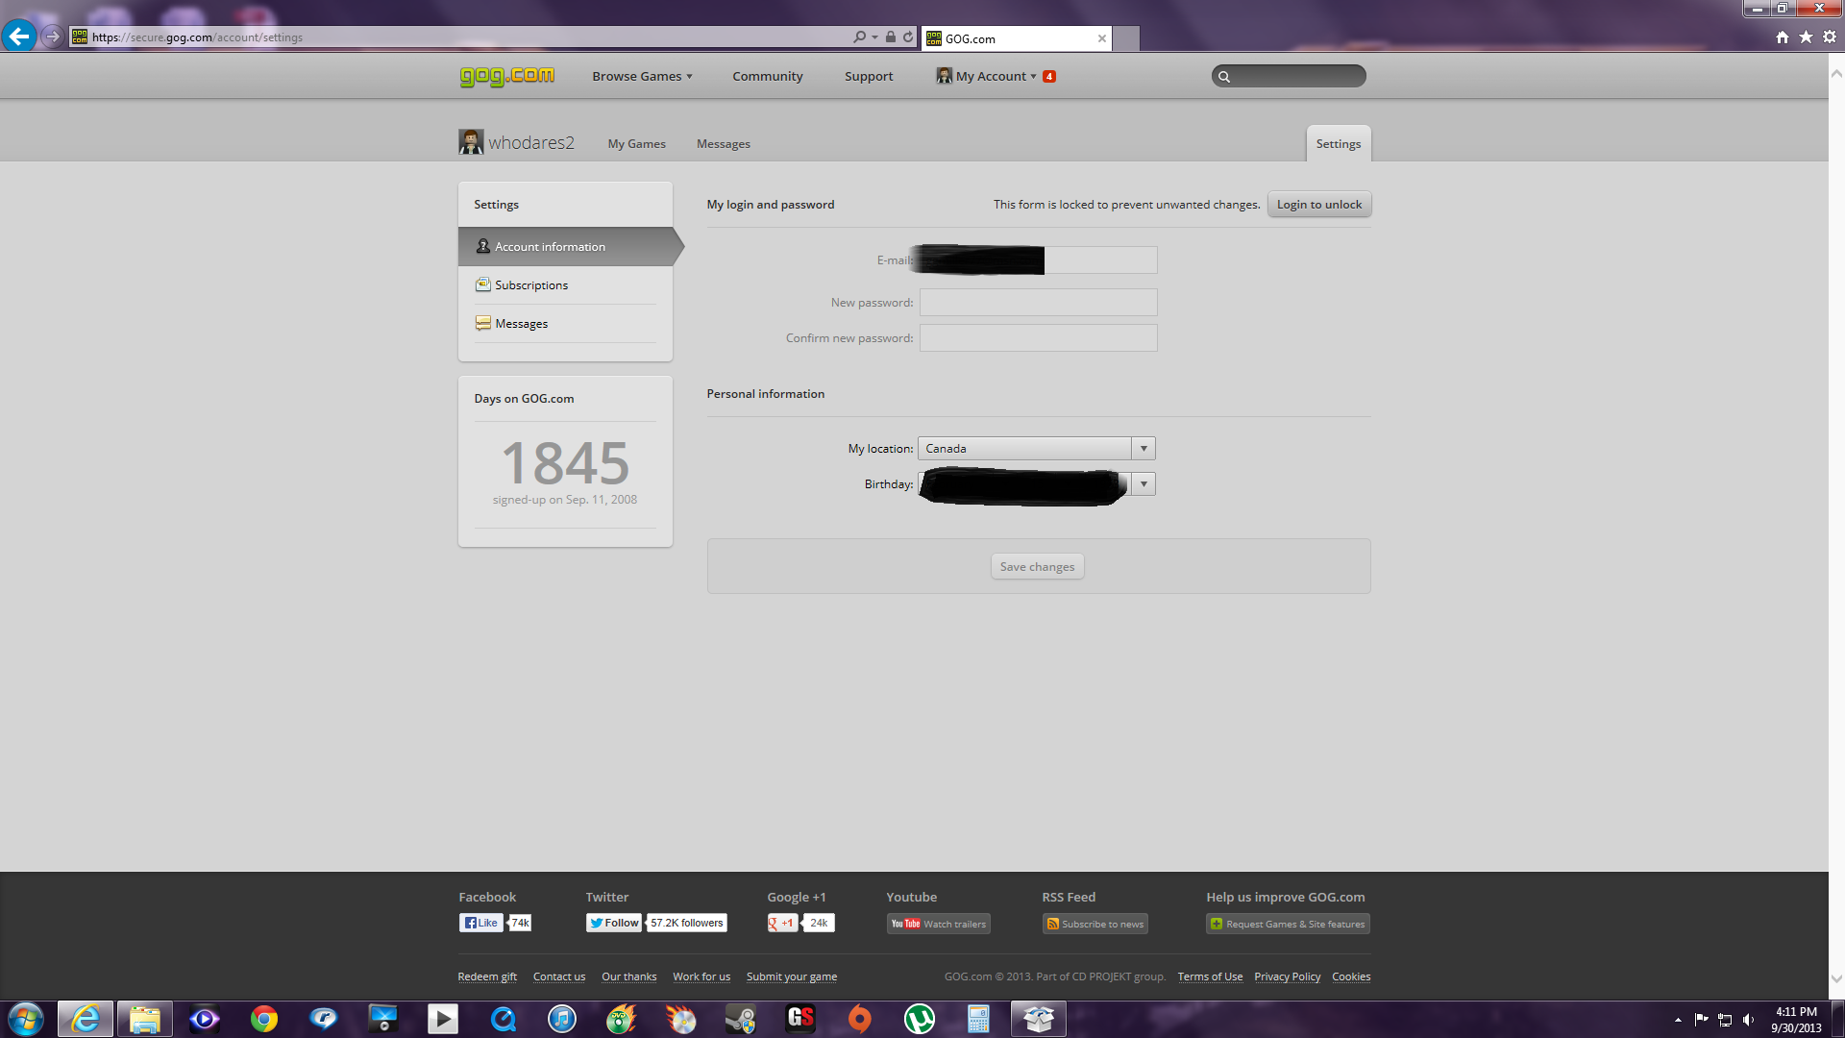Open the Work for us link

(701, 976)
